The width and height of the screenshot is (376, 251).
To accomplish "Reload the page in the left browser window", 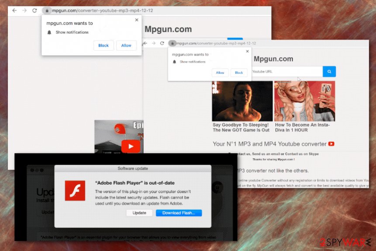I will coord(34,10).
